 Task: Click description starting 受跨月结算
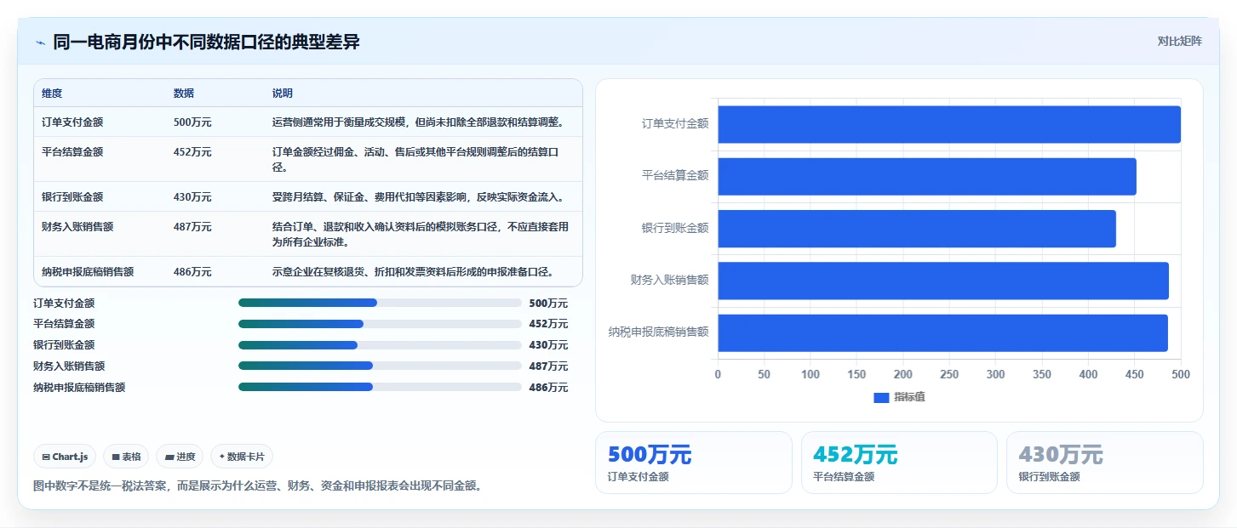click(x=418, y=197)
